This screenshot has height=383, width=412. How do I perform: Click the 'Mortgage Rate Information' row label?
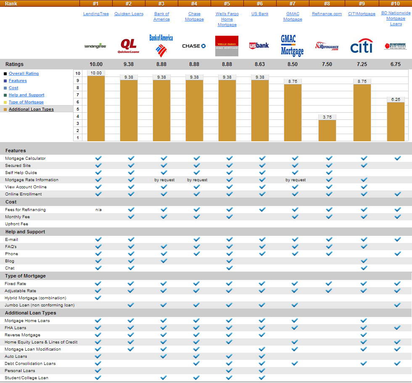click(32, 180)
